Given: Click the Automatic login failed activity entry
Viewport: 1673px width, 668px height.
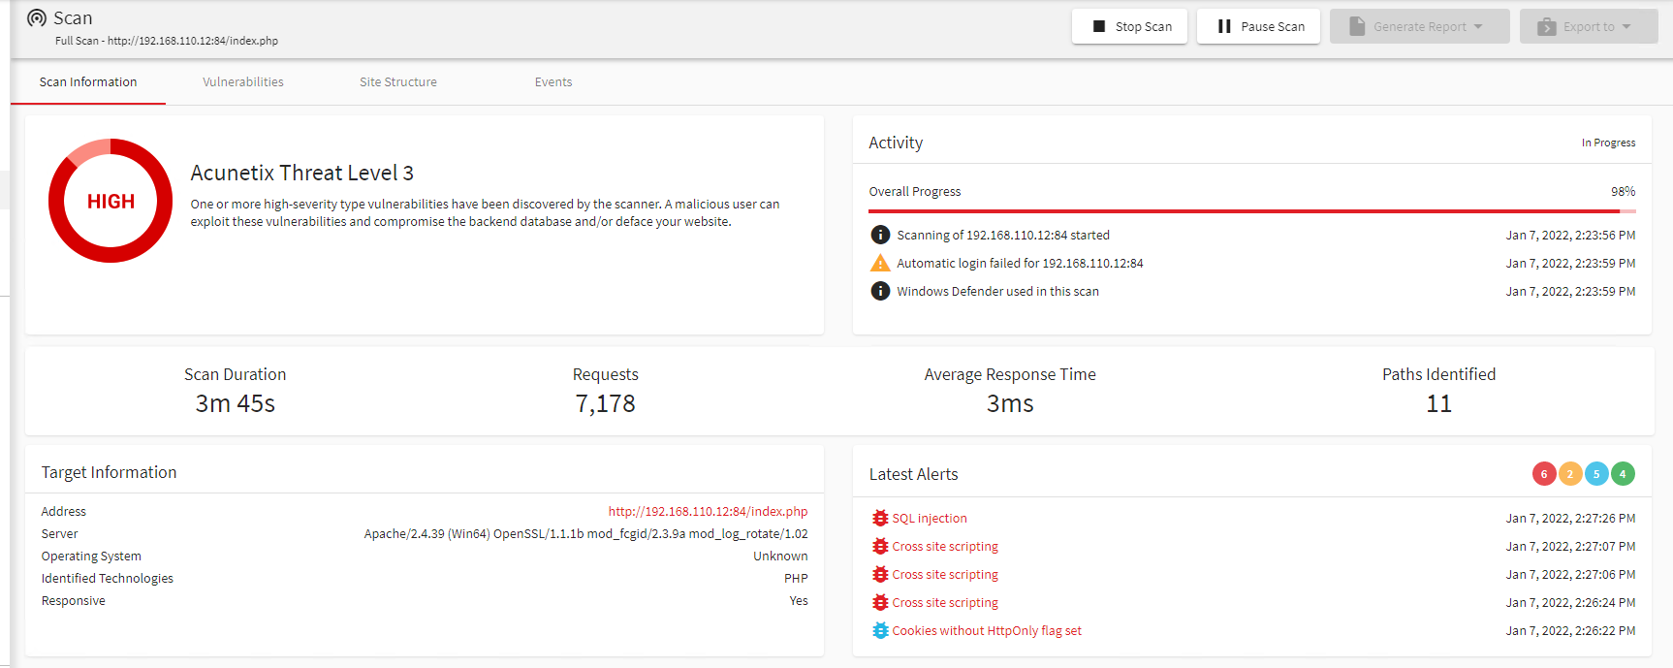Looking at the screenshot, I should pyautogui.click(x=1020, y=263).
